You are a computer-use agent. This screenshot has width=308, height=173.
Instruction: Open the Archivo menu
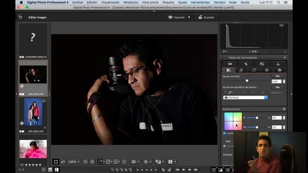point(77,2)
